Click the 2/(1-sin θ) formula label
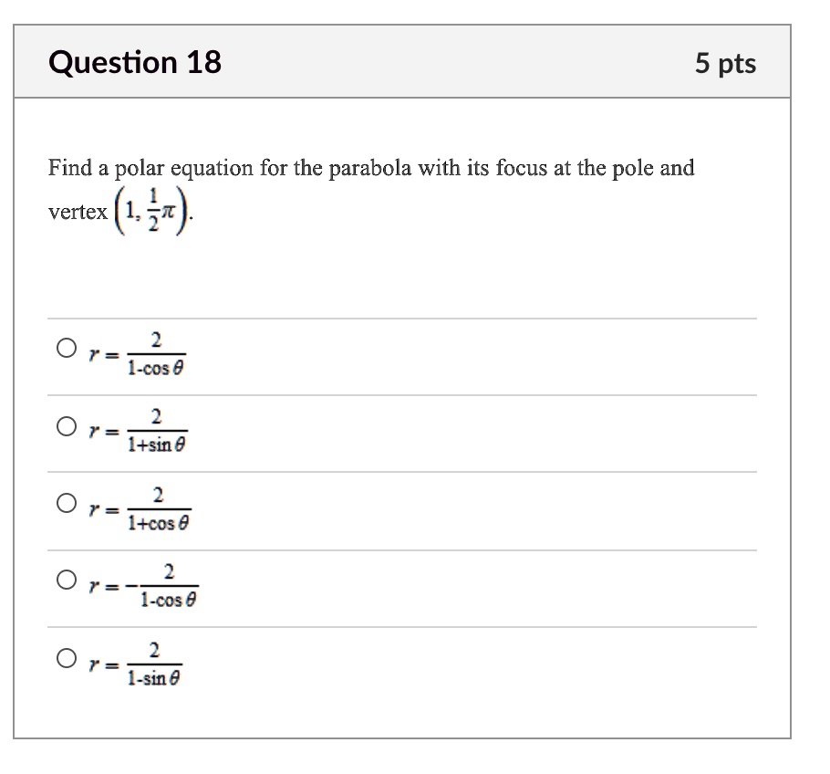 click(x=136, y=664)
